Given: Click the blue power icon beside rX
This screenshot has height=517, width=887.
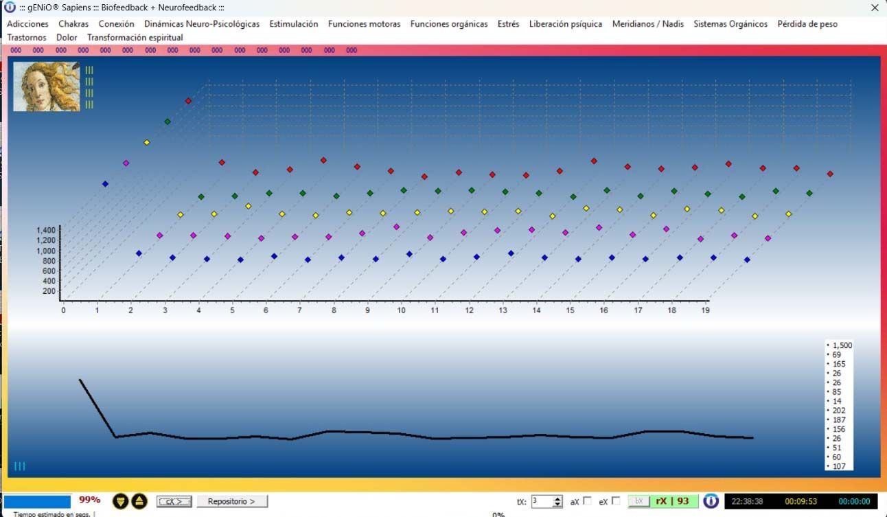Looking at the screenshot, I should (x=711, y=501).
